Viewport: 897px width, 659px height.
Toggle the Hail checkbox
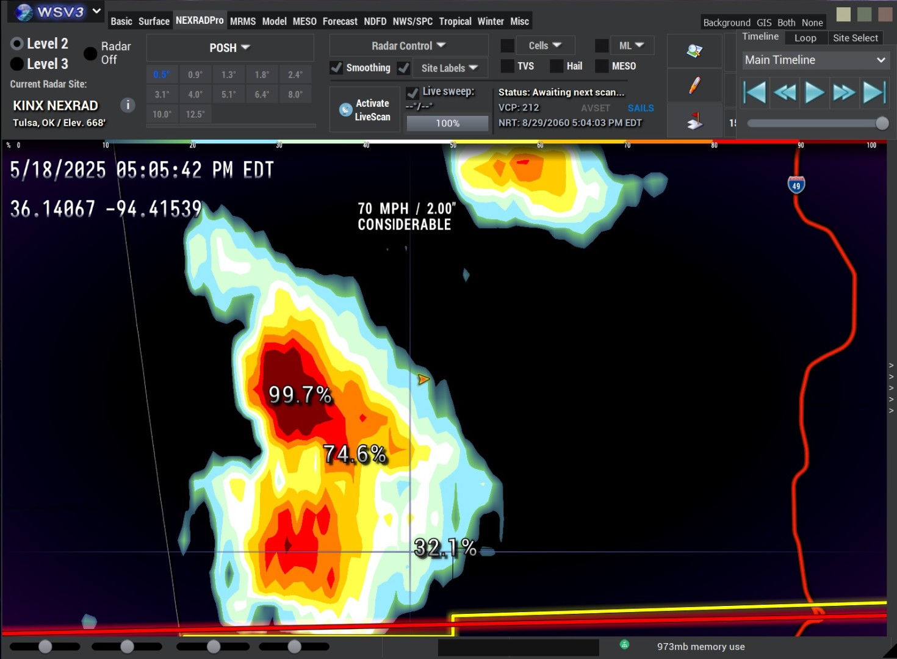tap(556, 66)
